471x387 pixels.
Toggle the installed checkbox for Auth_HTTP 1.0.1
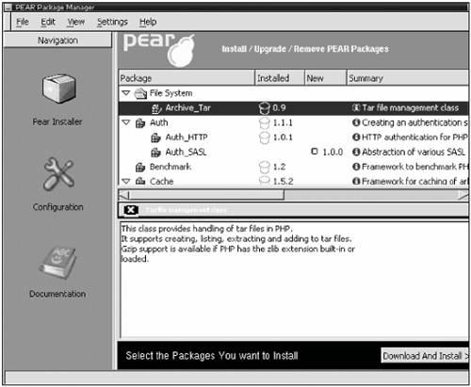(x=264, y=137)
